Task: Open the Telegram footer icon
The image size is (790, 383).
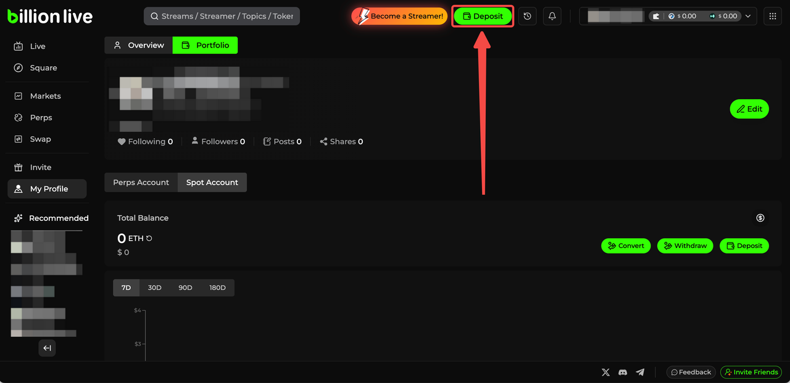Action: [x=640, y=372]
